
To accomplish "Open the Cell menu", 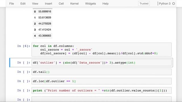I will pyautogui.click(x=61, y=4).
